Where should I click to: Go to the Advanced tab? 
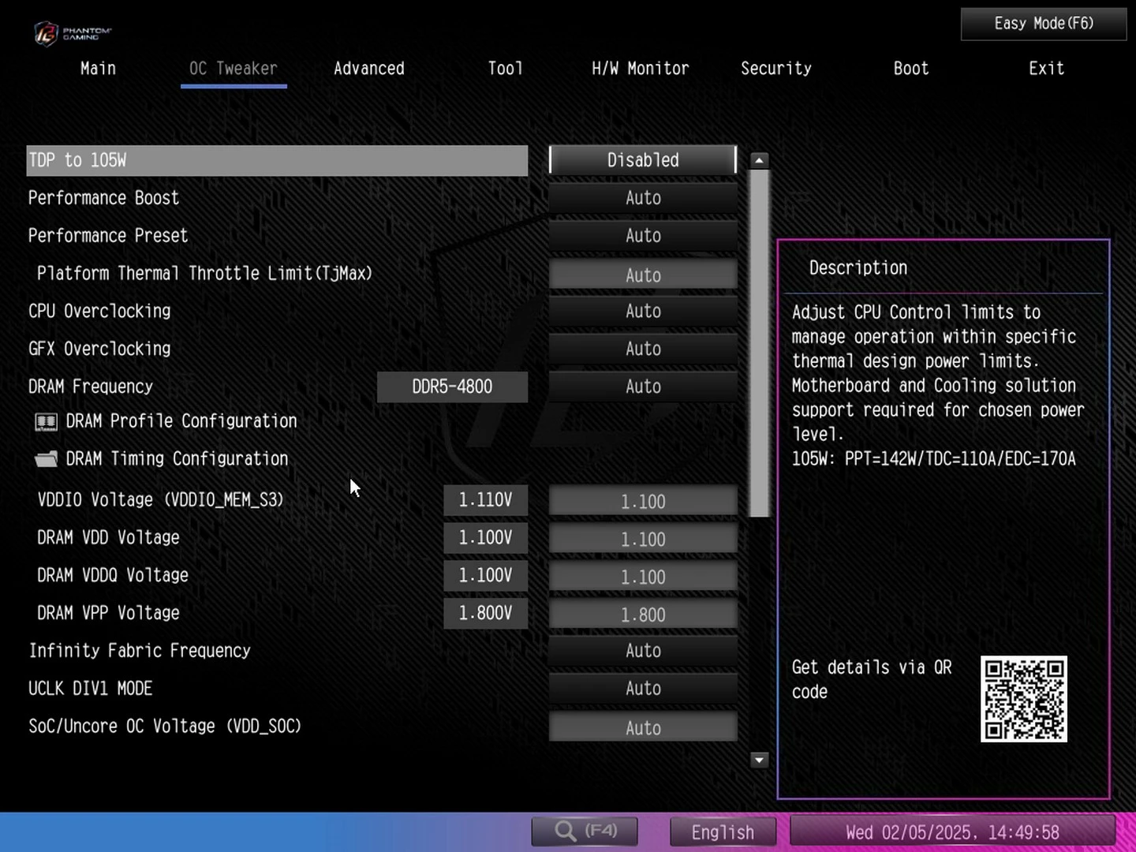tap(368, 69)
